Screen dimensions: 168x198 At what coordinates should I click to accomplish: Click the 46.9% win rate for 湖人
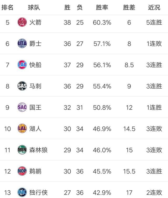click(x=102, y=129)
